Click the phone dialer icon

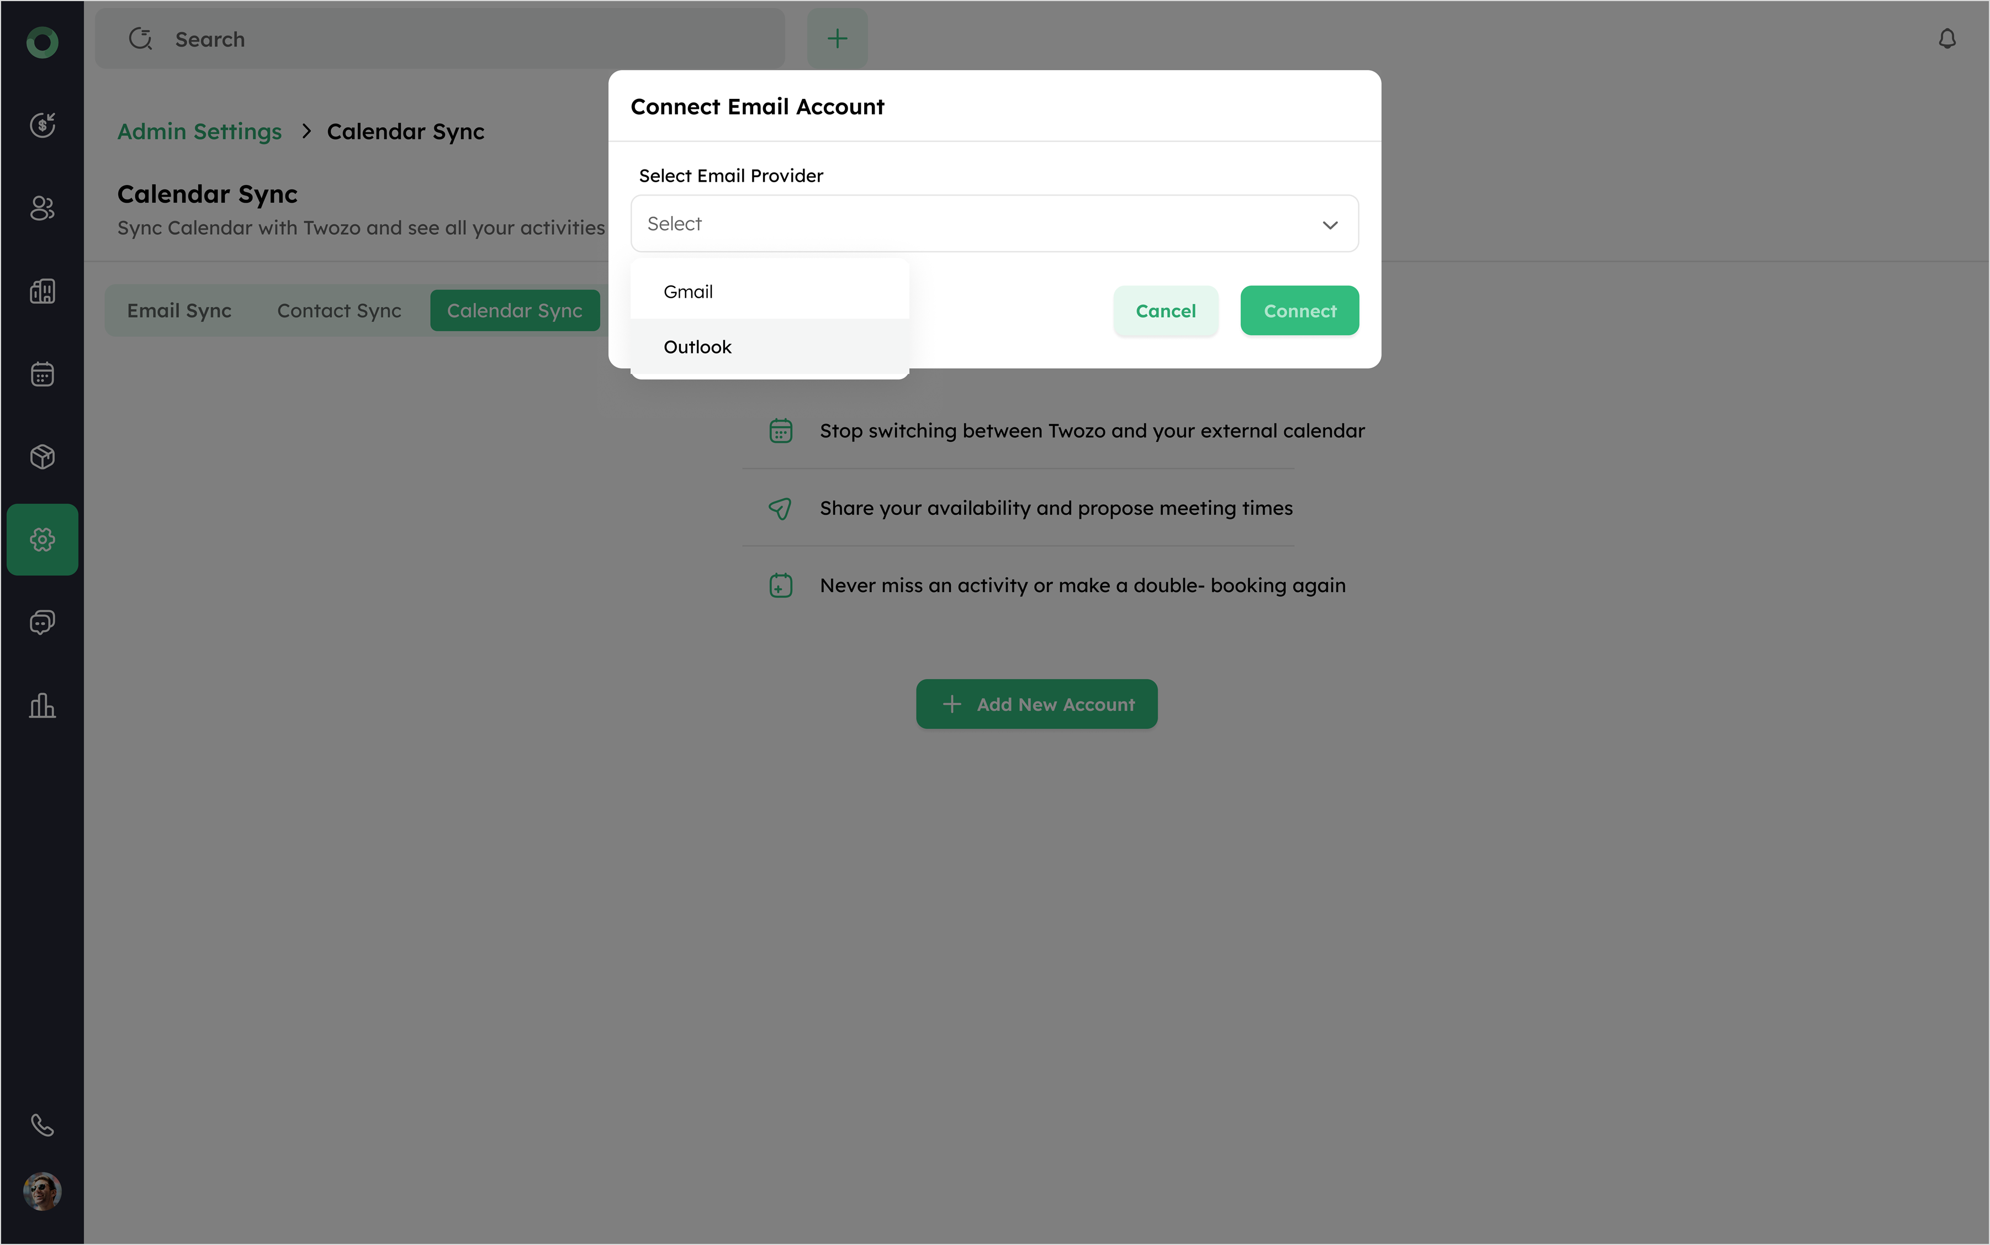42,1125
